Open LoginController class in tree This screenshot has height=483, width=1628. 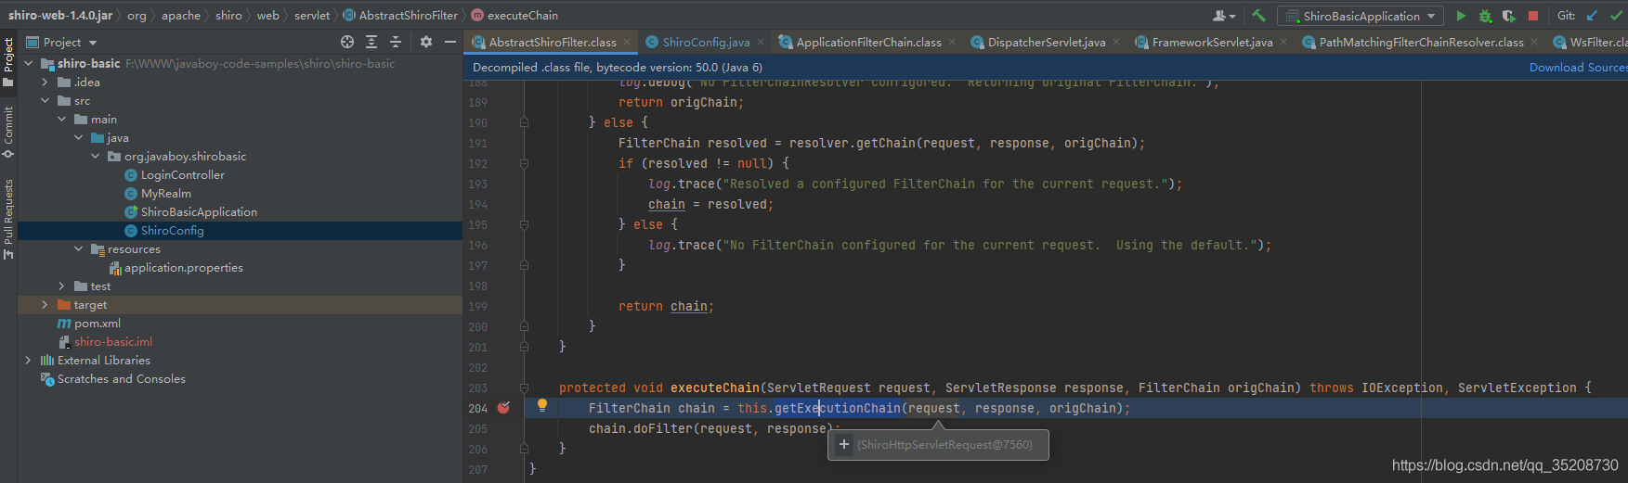182,174
